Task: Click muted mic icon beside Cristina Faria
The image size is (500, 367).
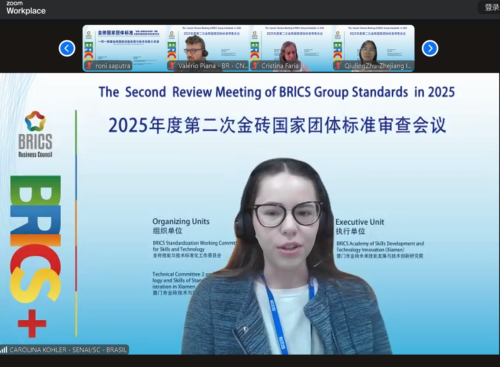Action: click(255, 66)
